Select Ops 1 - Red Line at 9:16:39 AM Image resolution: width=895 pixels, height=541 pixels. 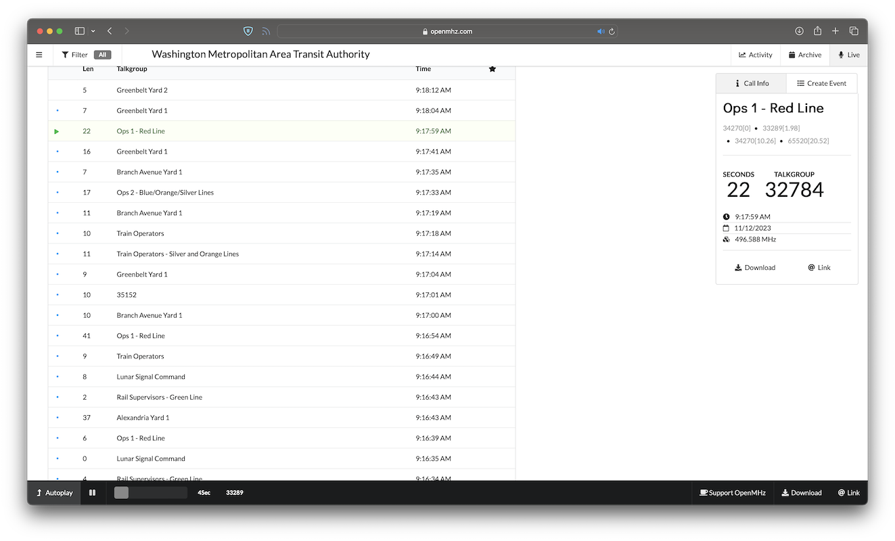[281, 438]
